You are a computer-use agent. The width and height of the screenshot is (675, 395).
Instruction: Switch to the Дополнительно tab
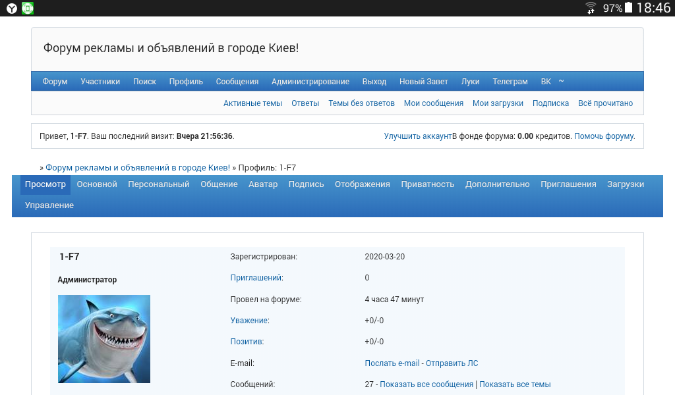click(497, 184)
